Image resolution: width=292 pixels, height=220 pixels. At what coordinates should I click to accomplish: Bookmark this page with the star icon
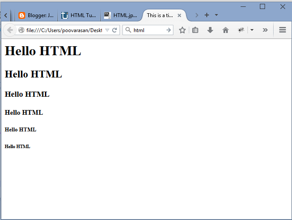[x=182, y=30]
